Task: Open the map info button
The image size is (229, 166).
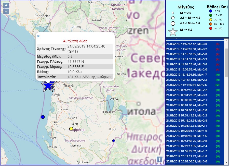Action: pyautogui.click(x=159, y=159)
